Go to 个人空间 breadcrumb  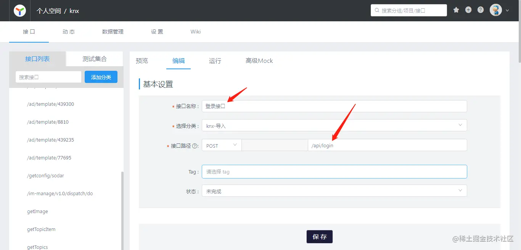point(49,11)
